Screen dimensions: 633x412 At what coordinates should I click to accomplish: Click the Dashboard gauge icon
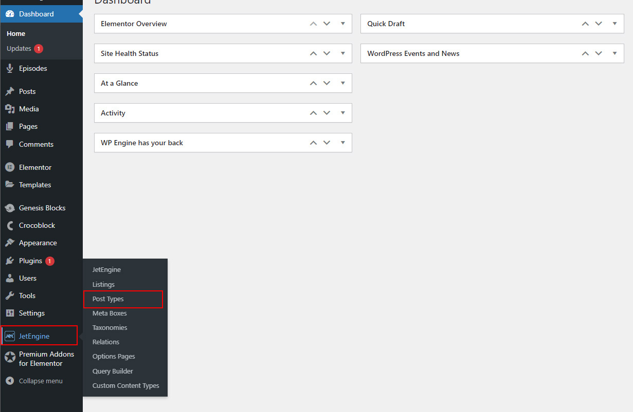[x=10, y=14]
